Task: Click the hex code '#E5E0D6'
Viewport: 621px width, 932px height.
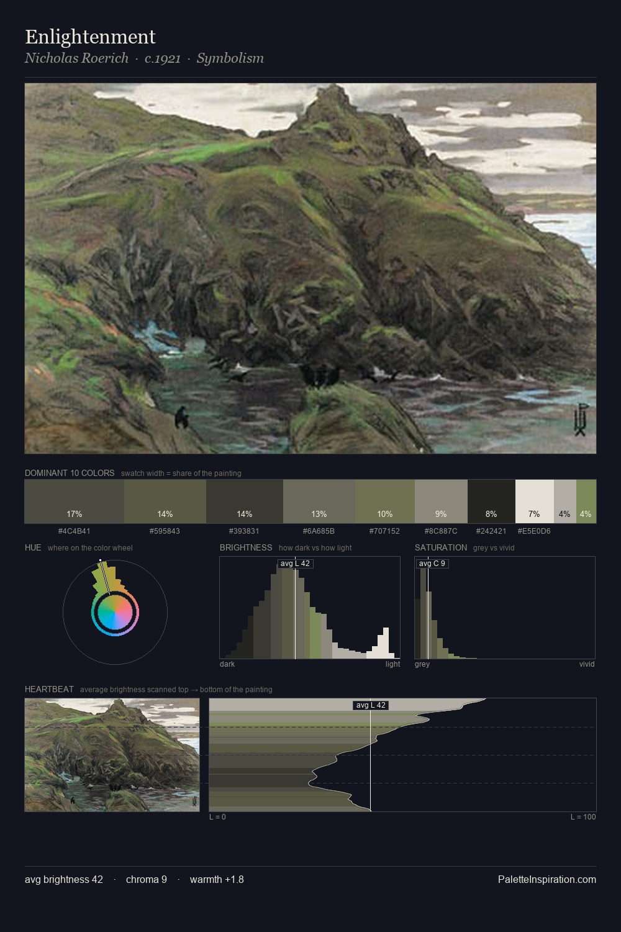Action: click(535, 531)
